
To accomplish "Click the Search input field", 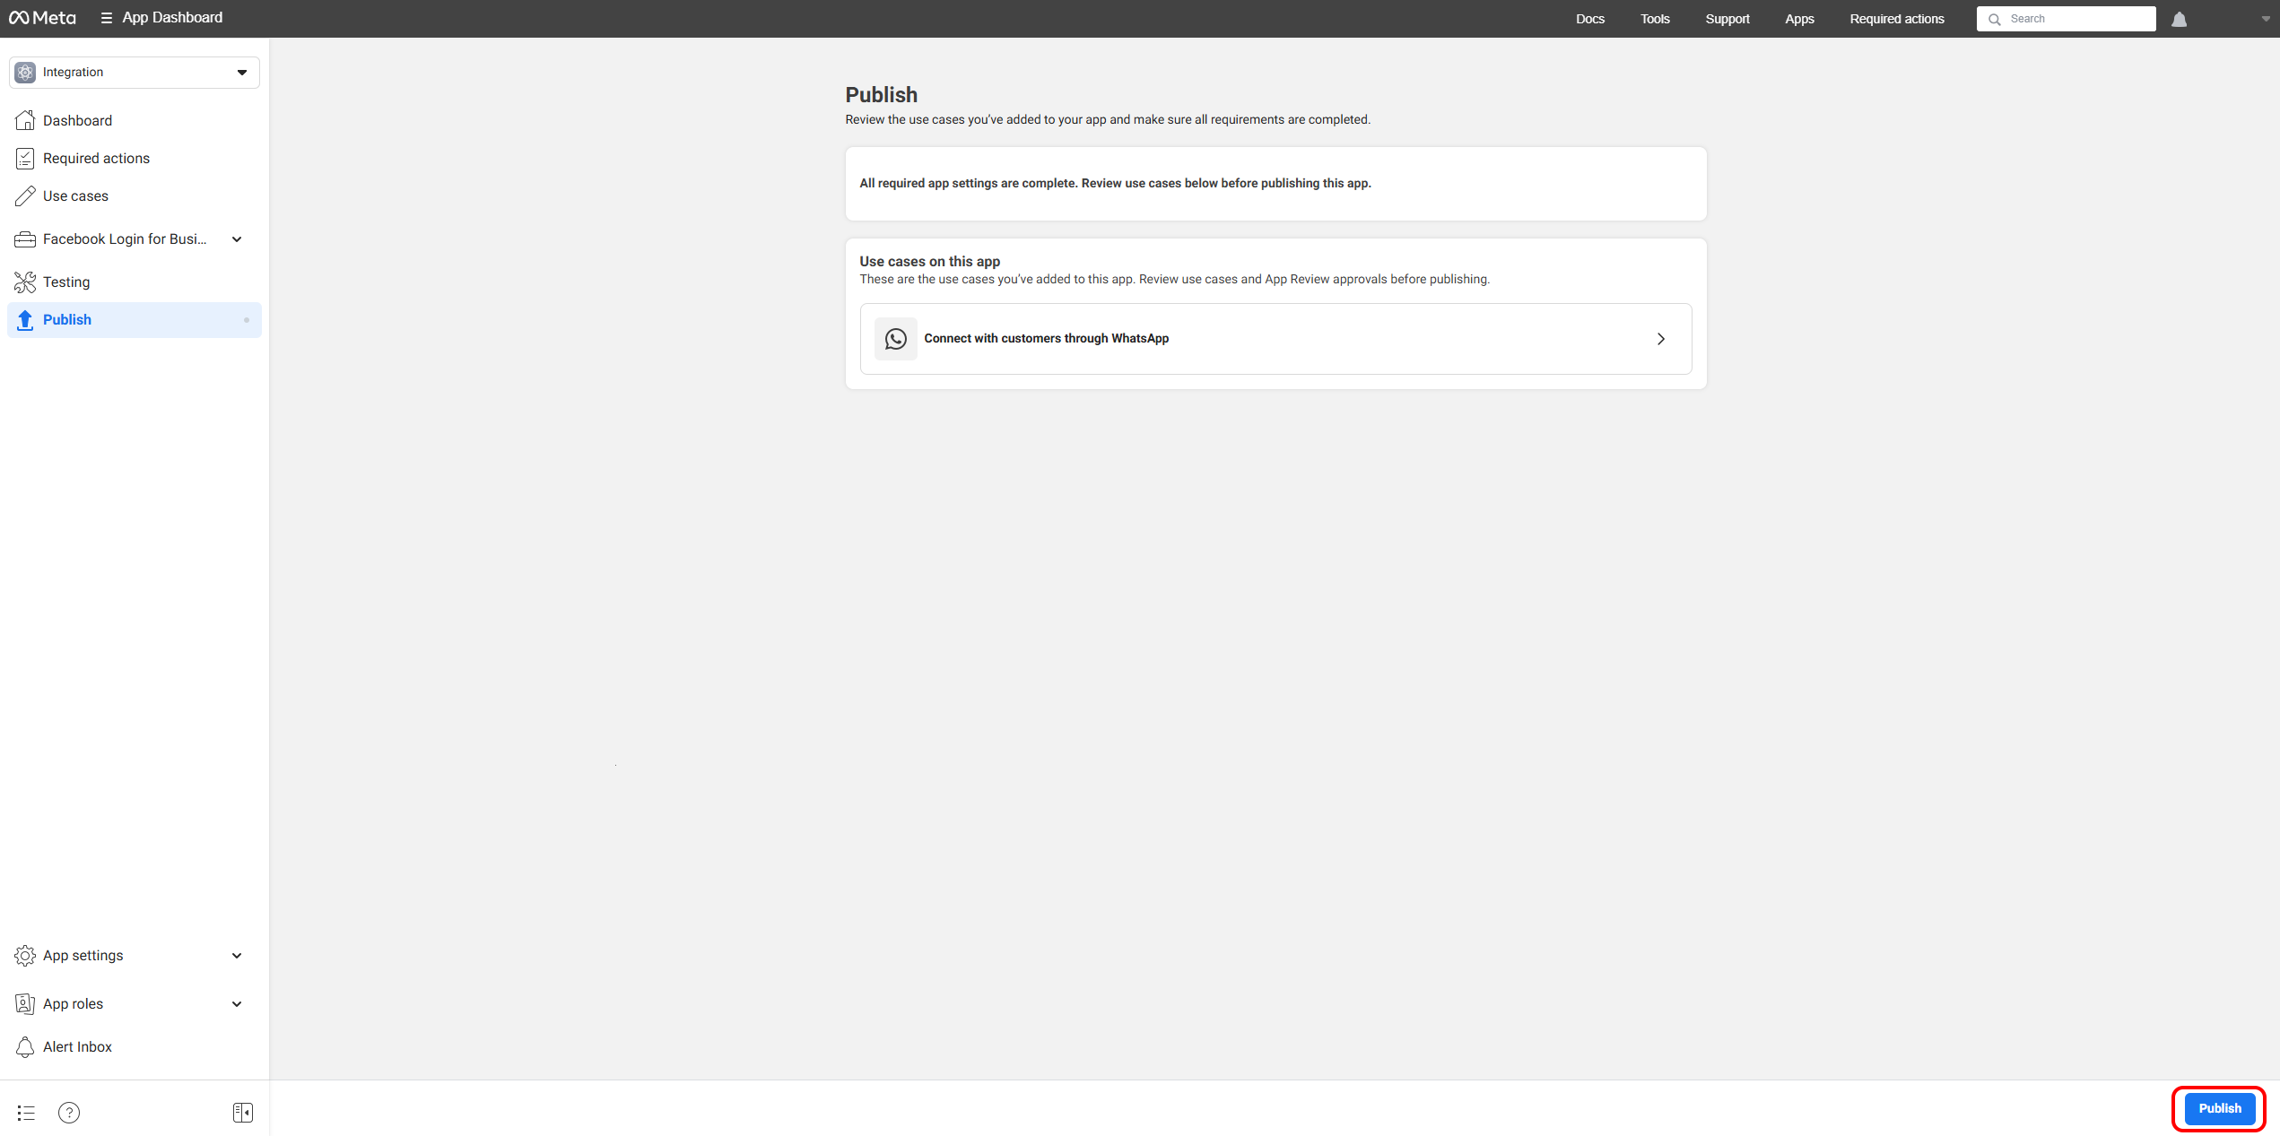I will [2066, 19].
